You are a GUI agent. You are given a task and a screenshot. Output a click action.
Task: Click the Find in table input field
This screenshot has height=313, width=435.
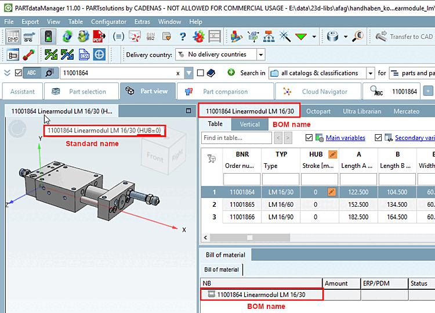[236, 138]
